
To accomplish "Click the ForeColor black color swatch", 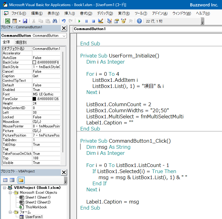I will tap(34, 99).
